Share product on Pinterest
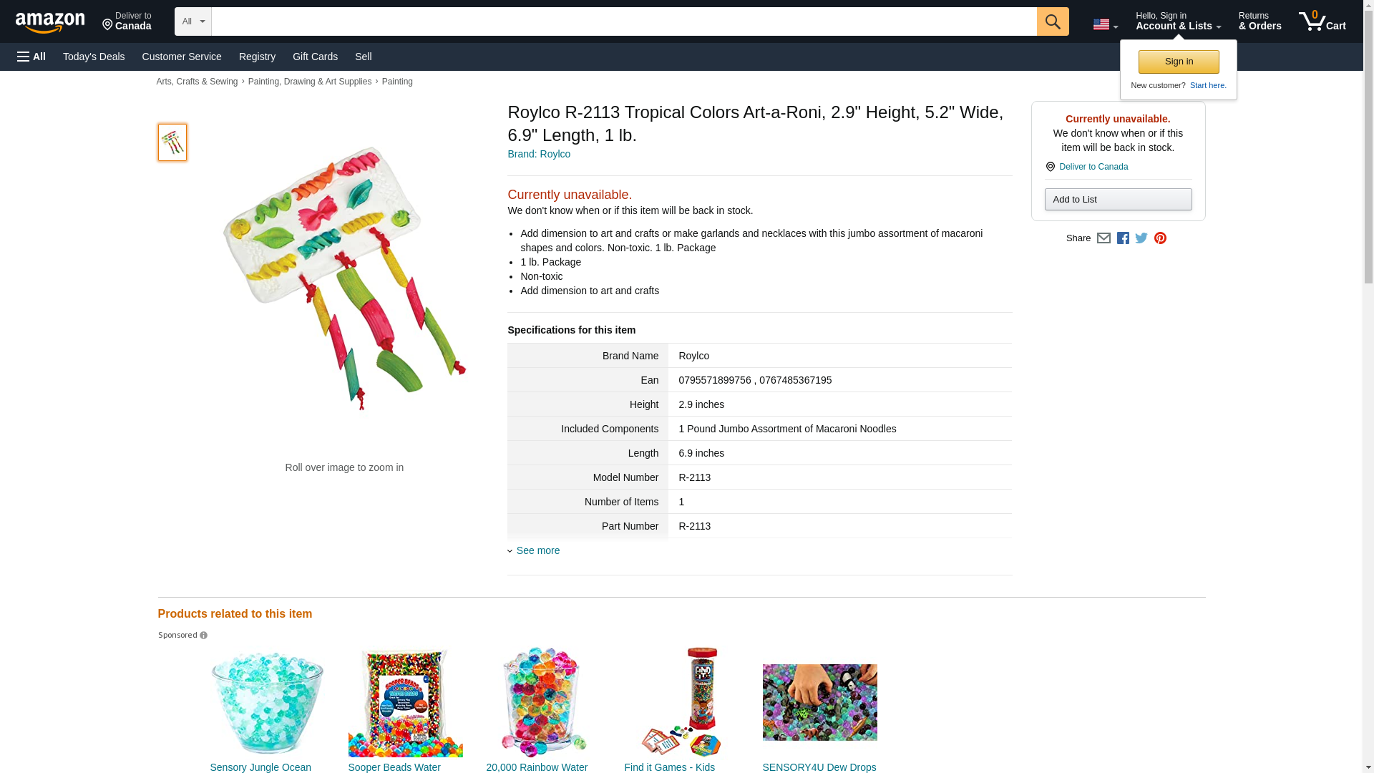Viewport: 1374px width, 773px height. [x=1160, y=238]
